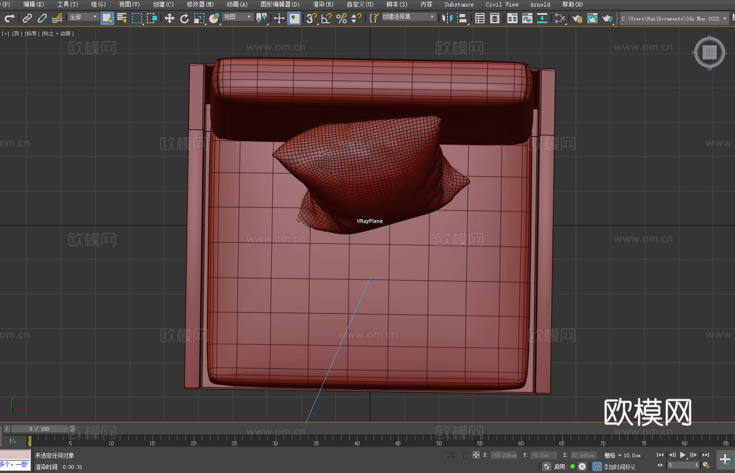The image size is (735, 473).
Task: Click the ViewCube top face
Action: (x=709, y=52)
